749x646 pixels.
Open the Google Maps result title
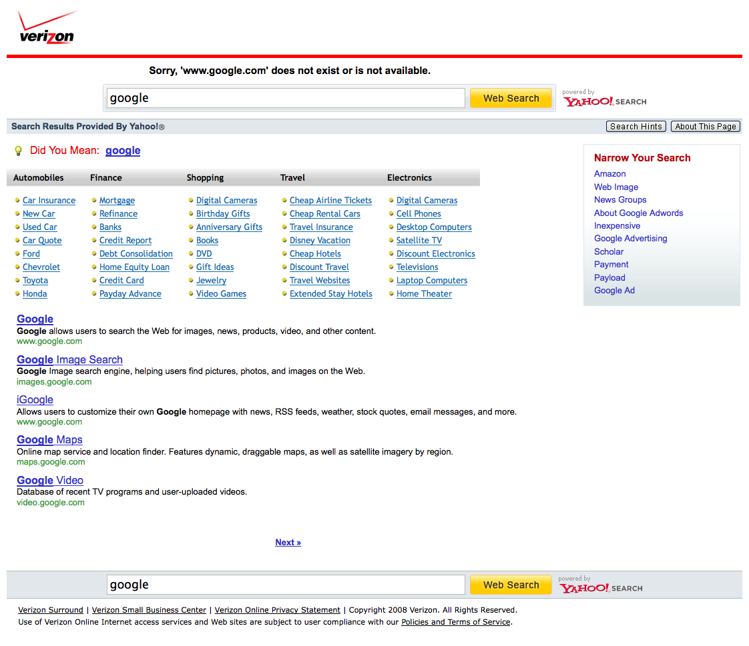(x=49, y=440)
